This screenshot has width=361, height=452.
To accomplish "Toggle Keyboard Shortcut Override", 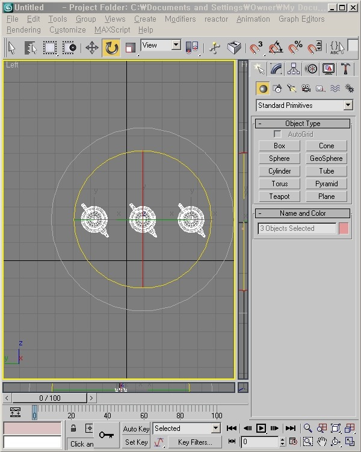I will pyautogui.click(x=234, y=48).
